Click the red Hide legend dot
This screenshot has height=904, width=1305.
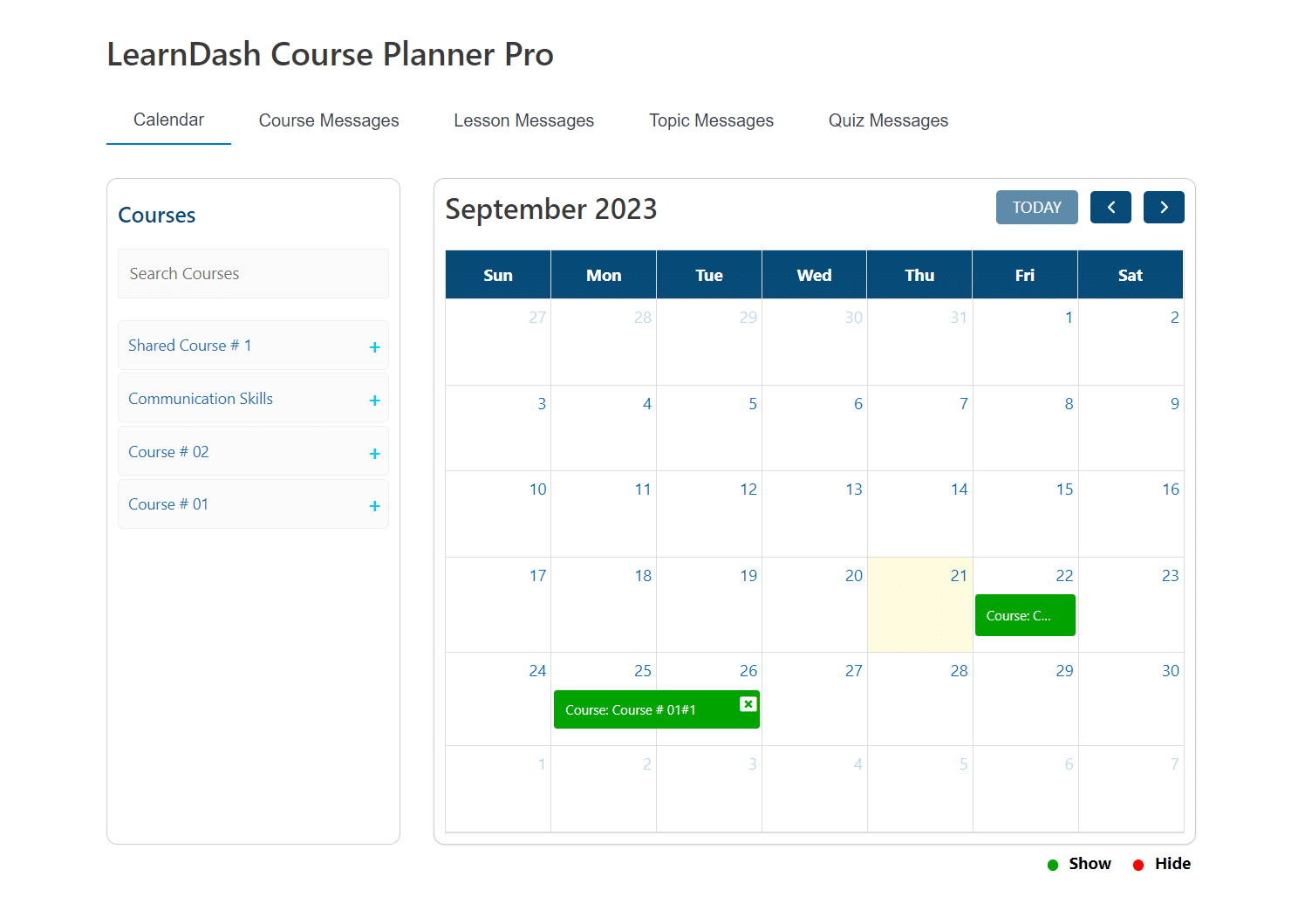tap(1138, 865)
